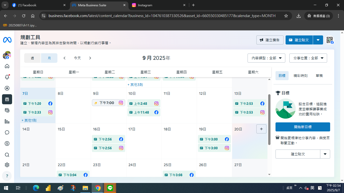
Task: Expand the 內容類型：全部 dropdown
Action: pyautogui.click(x=266, y=58)
